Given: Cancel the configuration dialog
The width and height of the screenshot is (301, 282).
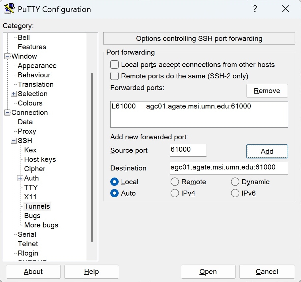Looking at the screenshot, I should click(267, 272).
